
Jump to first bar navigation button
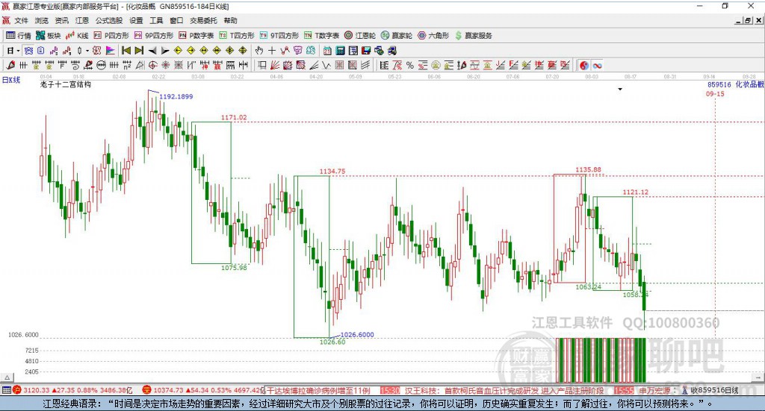[x=126, y=51]
